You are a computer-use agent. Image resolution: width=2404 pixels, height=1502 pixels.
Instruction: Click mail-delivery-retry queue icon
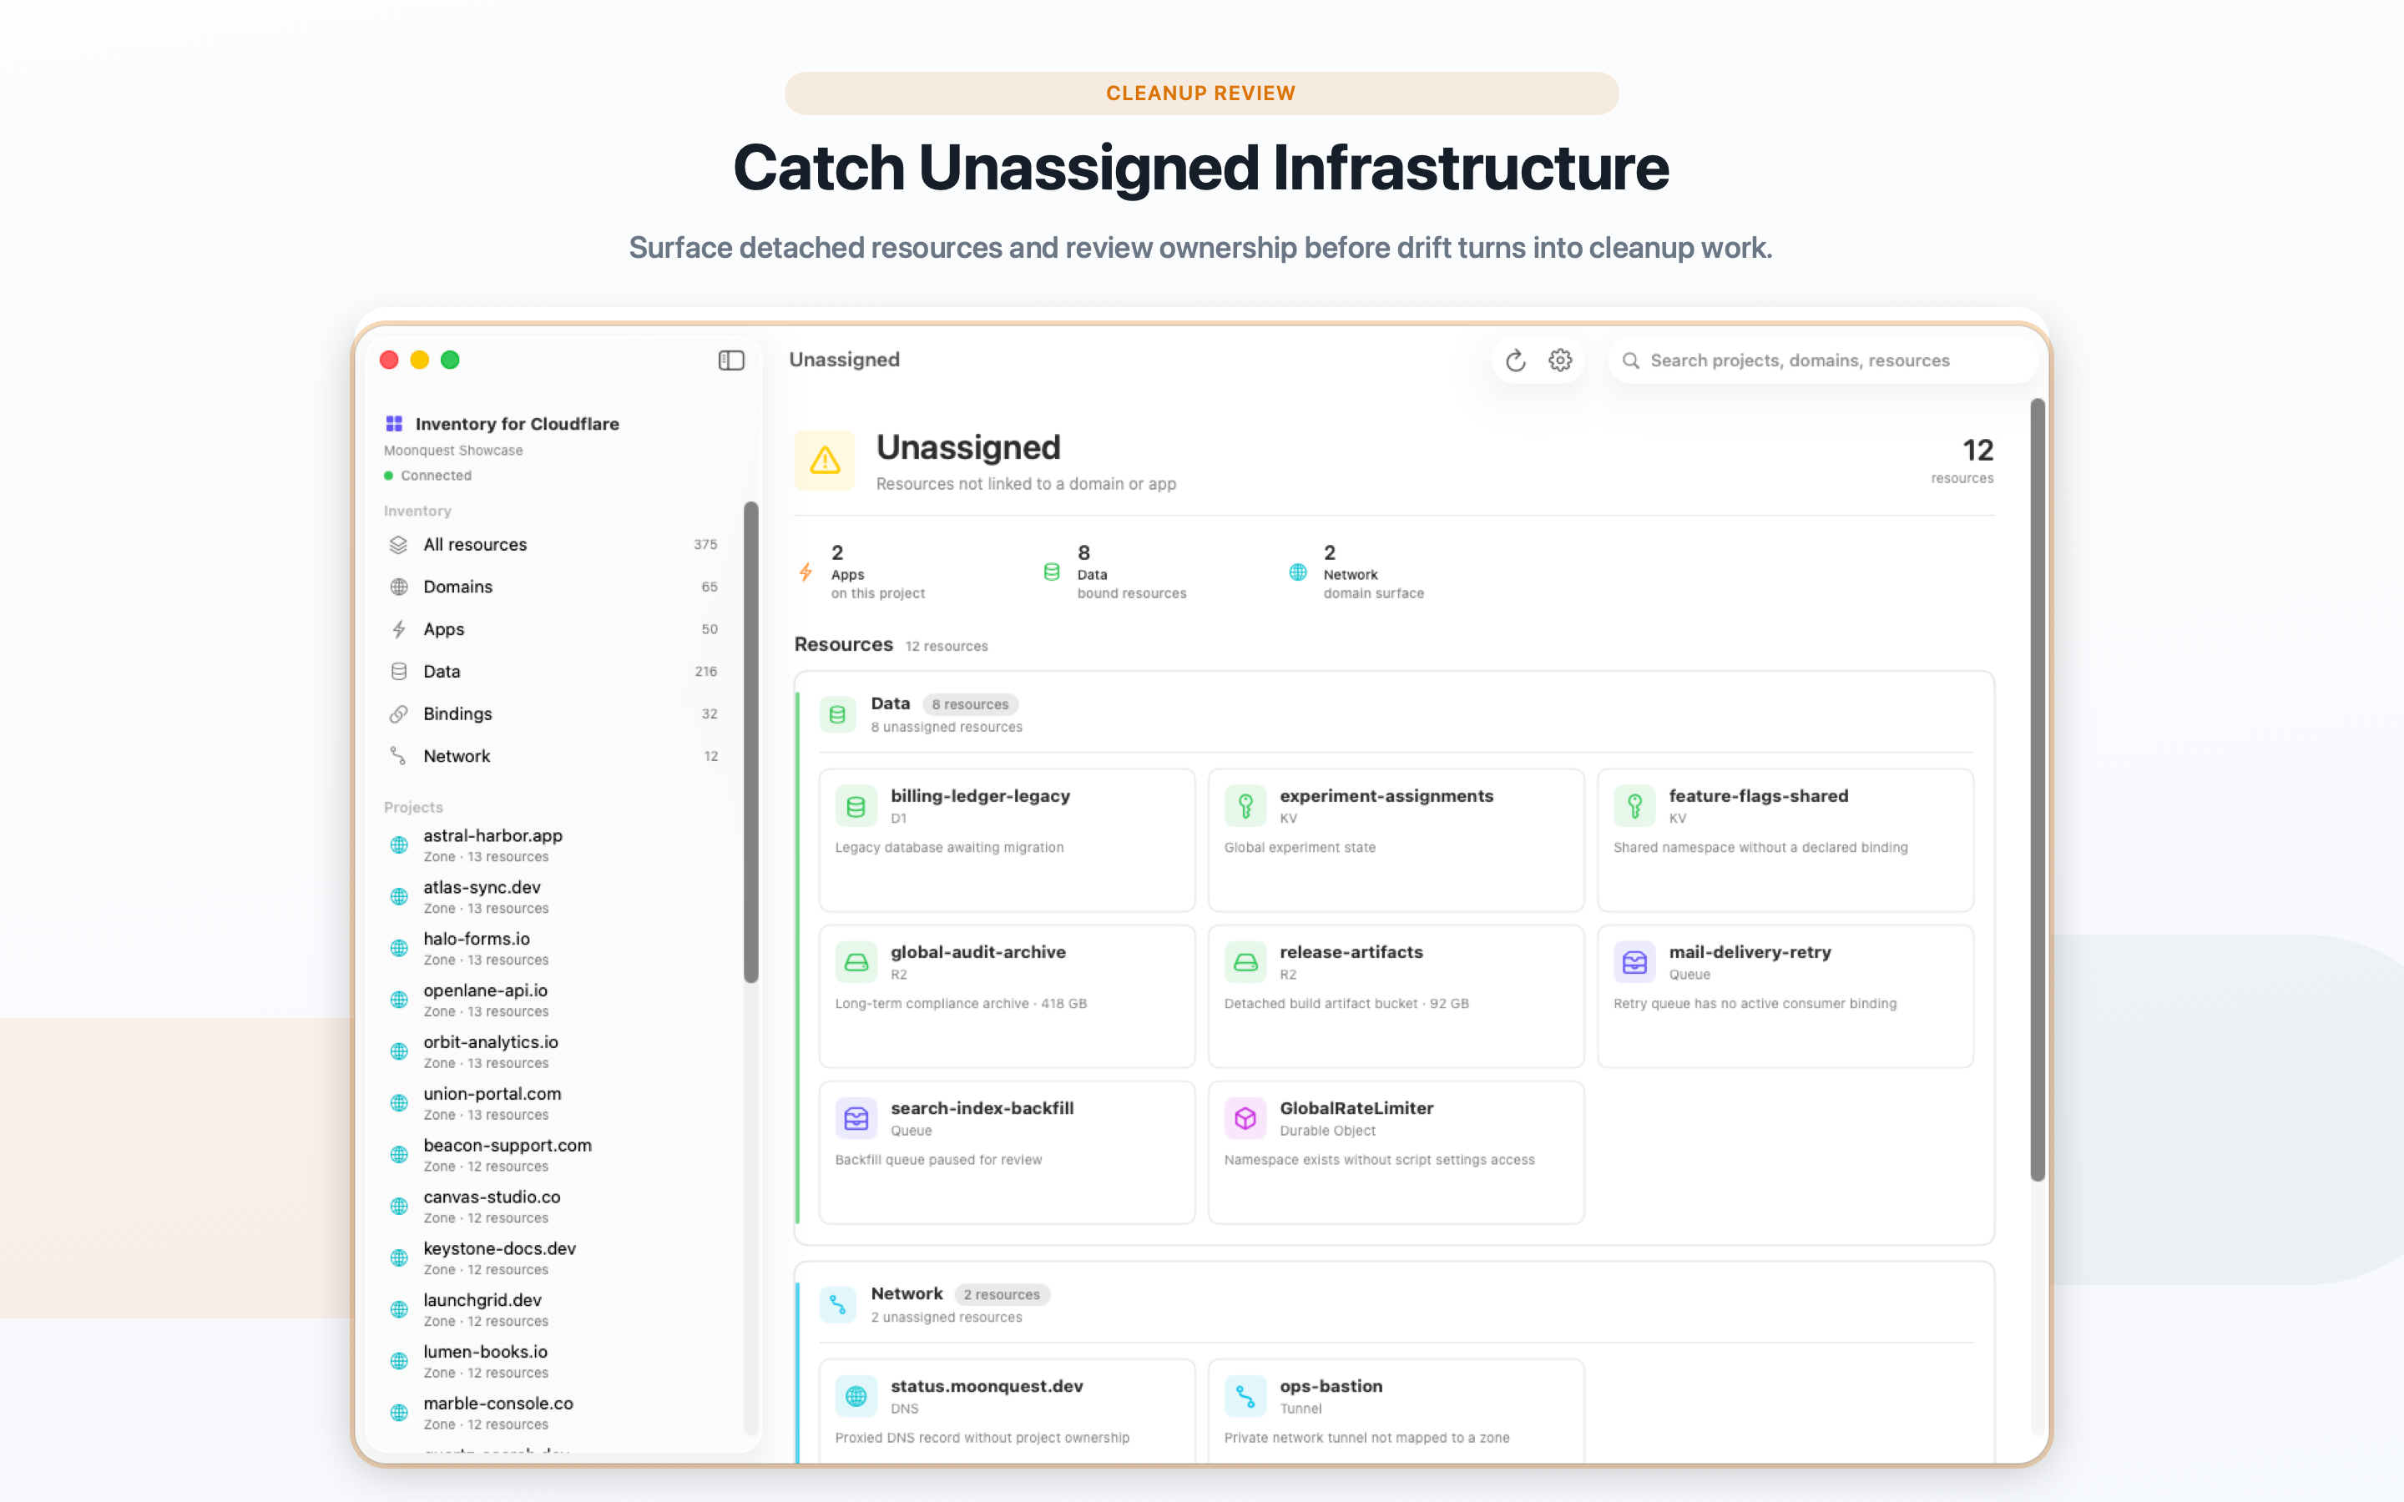1634,961
